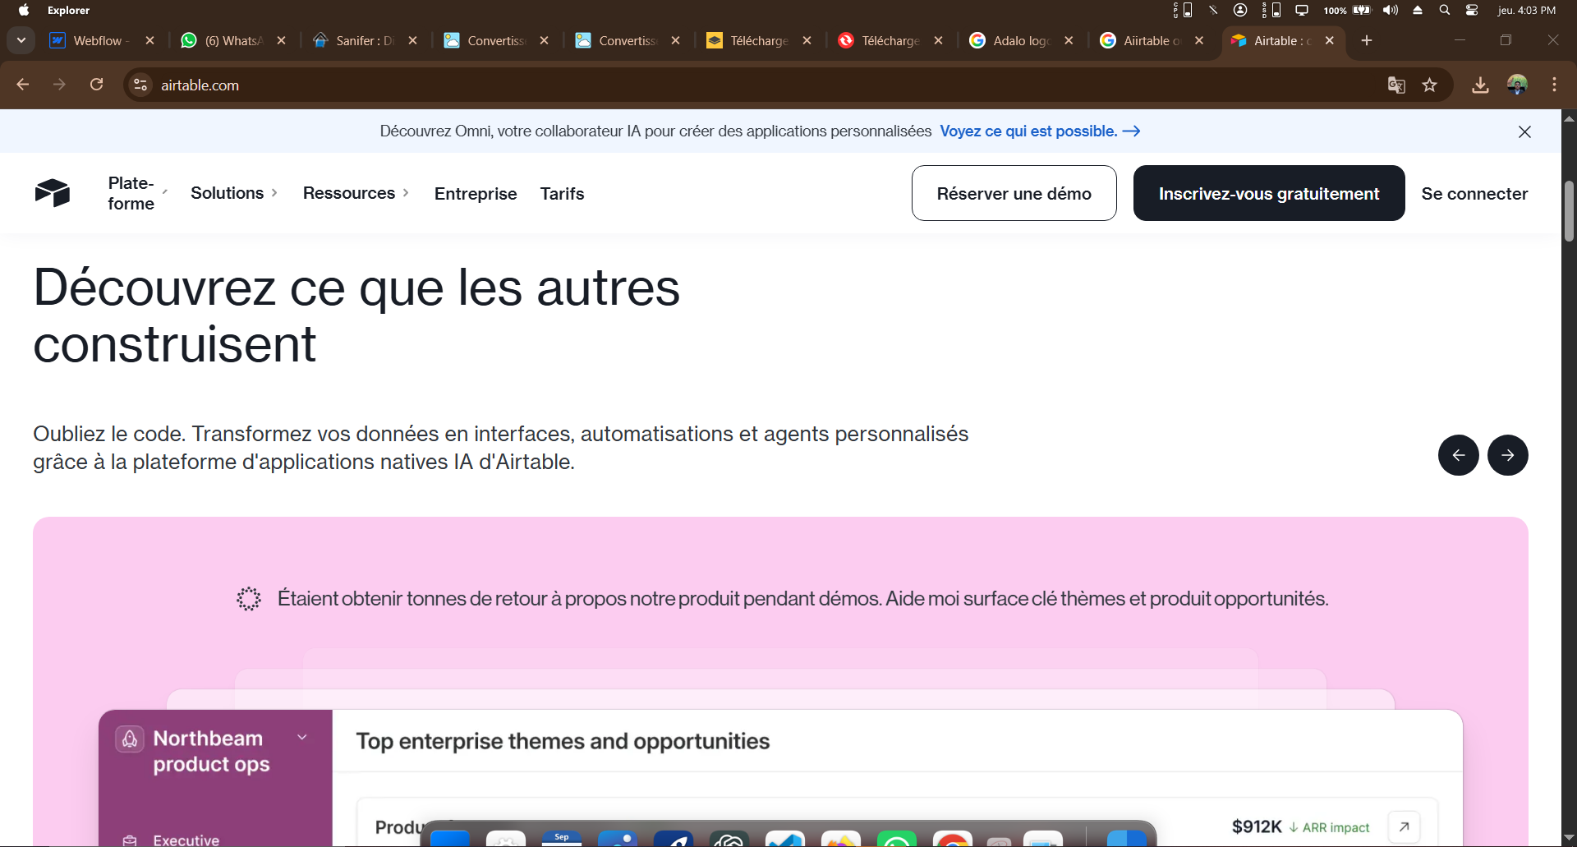The image size is (1577, 847).
Task: Close the active Airtable tab
Action: coord(1330,40)
